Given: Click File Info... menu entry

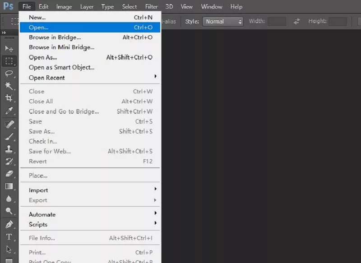Looking at the screenshot, I should pos(90,238).
